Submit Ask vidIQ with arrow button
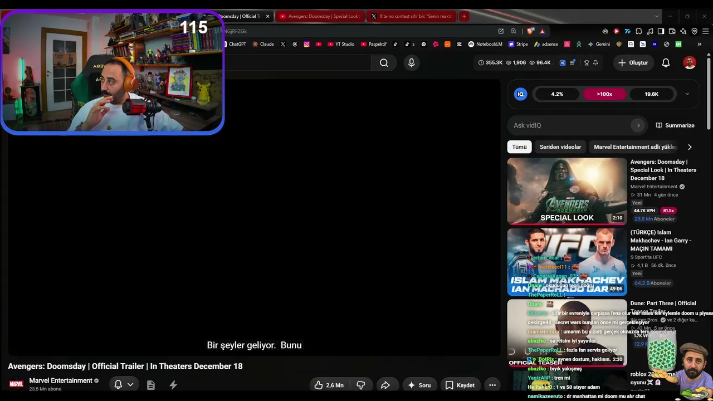The width and height of the screenshot is (713, 401). [x=638, y=125]
